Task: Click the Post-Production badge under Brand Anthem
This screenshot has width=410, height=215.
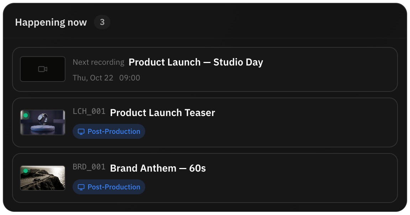Action: [109, 187]
